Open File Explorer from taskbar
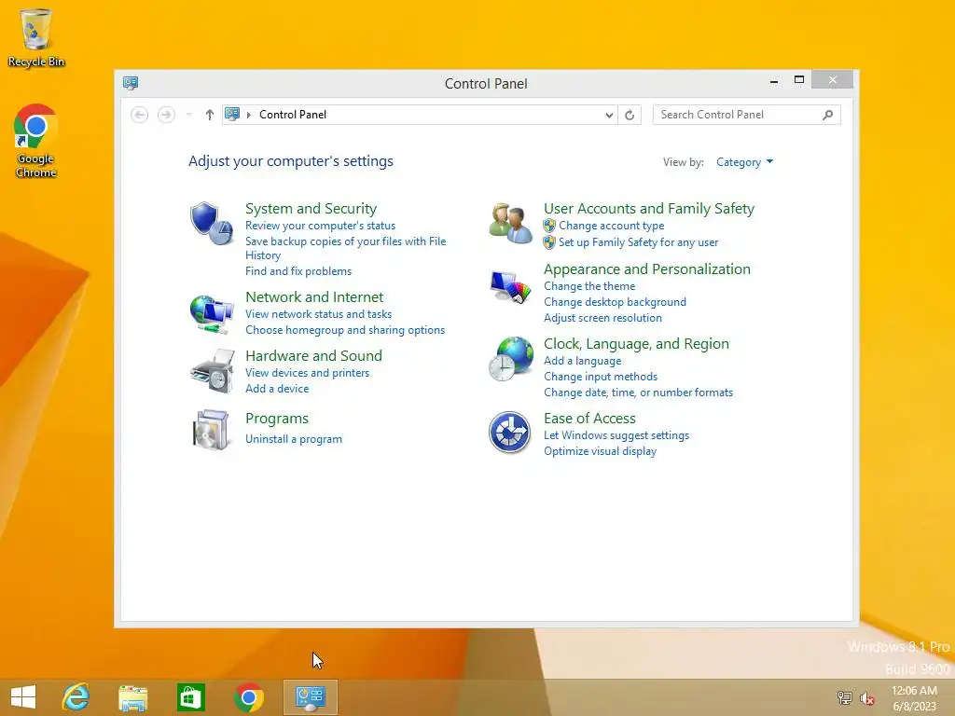955x716 pixels. 132,697
